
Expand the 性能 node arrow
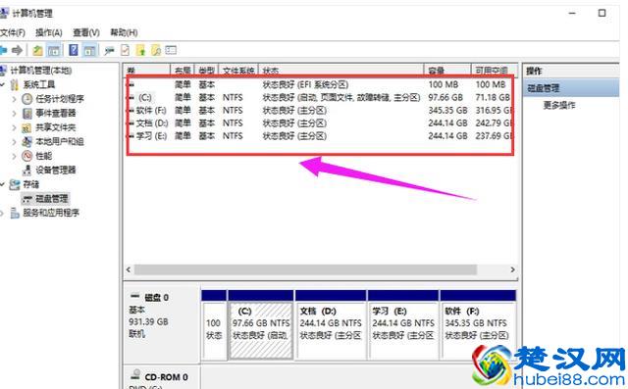point(15,156)
